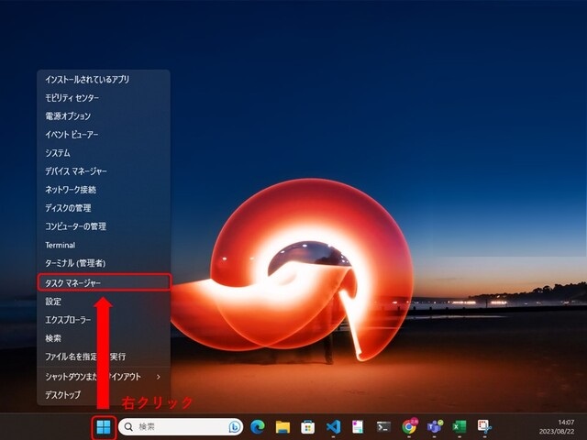
Task: Open the clock and date display
Action: coord(557,427)
